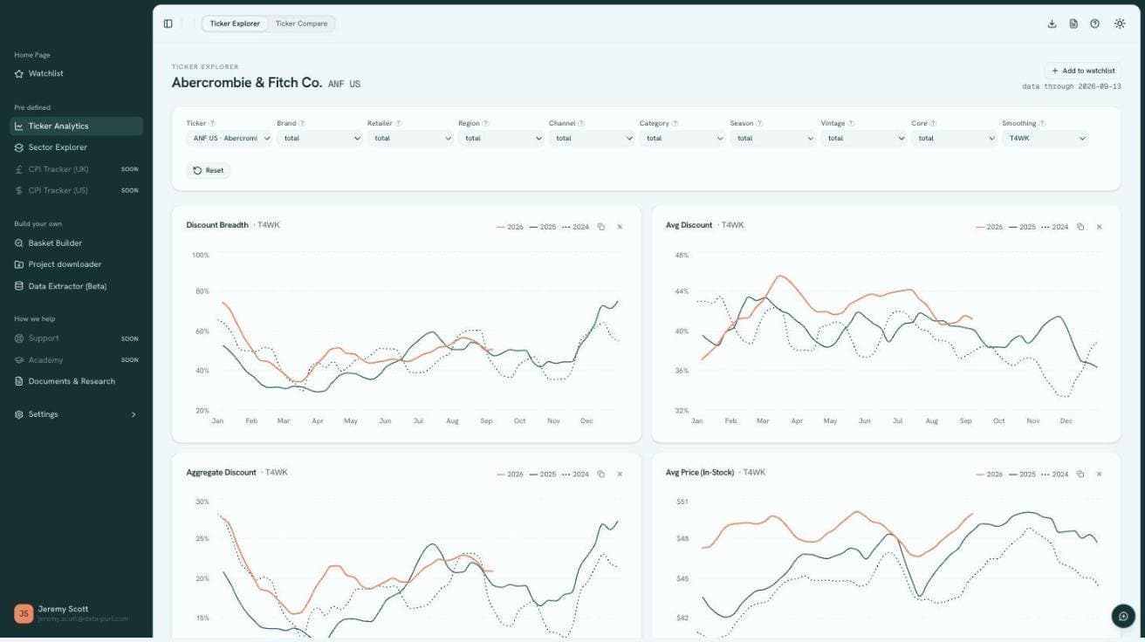Image resolution: width=1145 pixels, height=642 pixels.
Task: Open the Channel filter dropdown
Action: 592,138
